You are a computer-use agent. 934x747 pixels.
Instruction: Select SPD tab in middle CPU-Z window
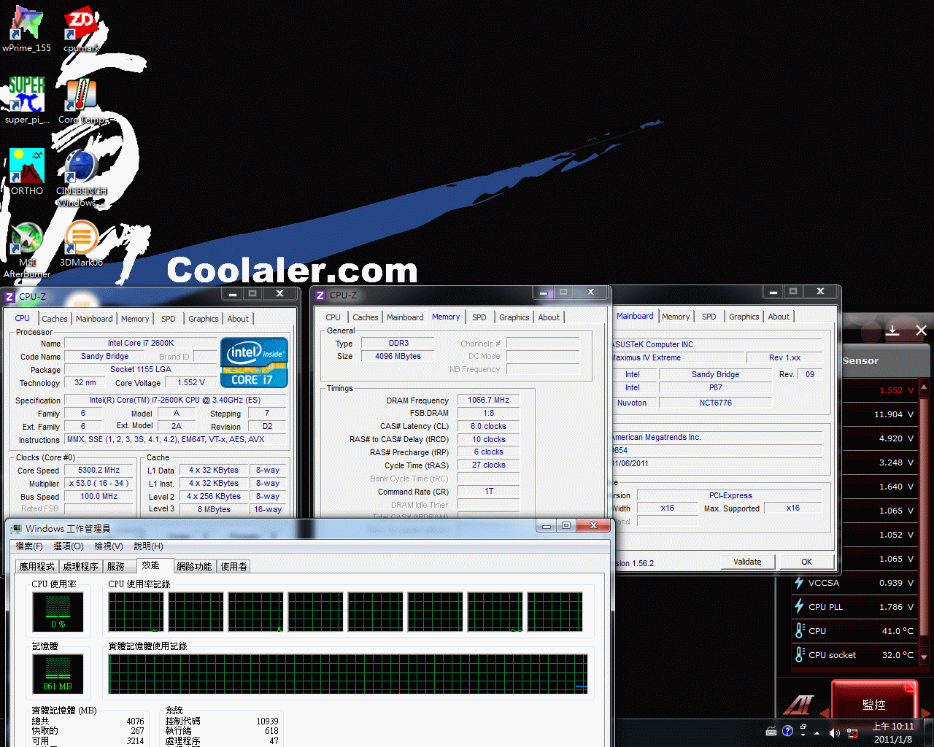pyautogui.click(x=479, y=317)
